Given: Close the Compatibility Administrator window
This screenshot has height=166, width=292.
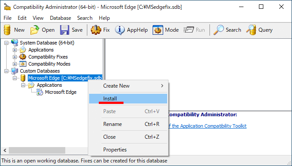Looking at the screenshot, I should coord(281,7).
